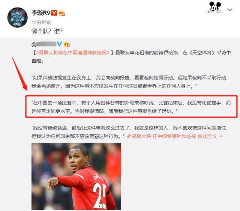
Task: Open hashtag #曼联大将称在中国遭遇种族歧视#
Action: click(x=72, y=53)
